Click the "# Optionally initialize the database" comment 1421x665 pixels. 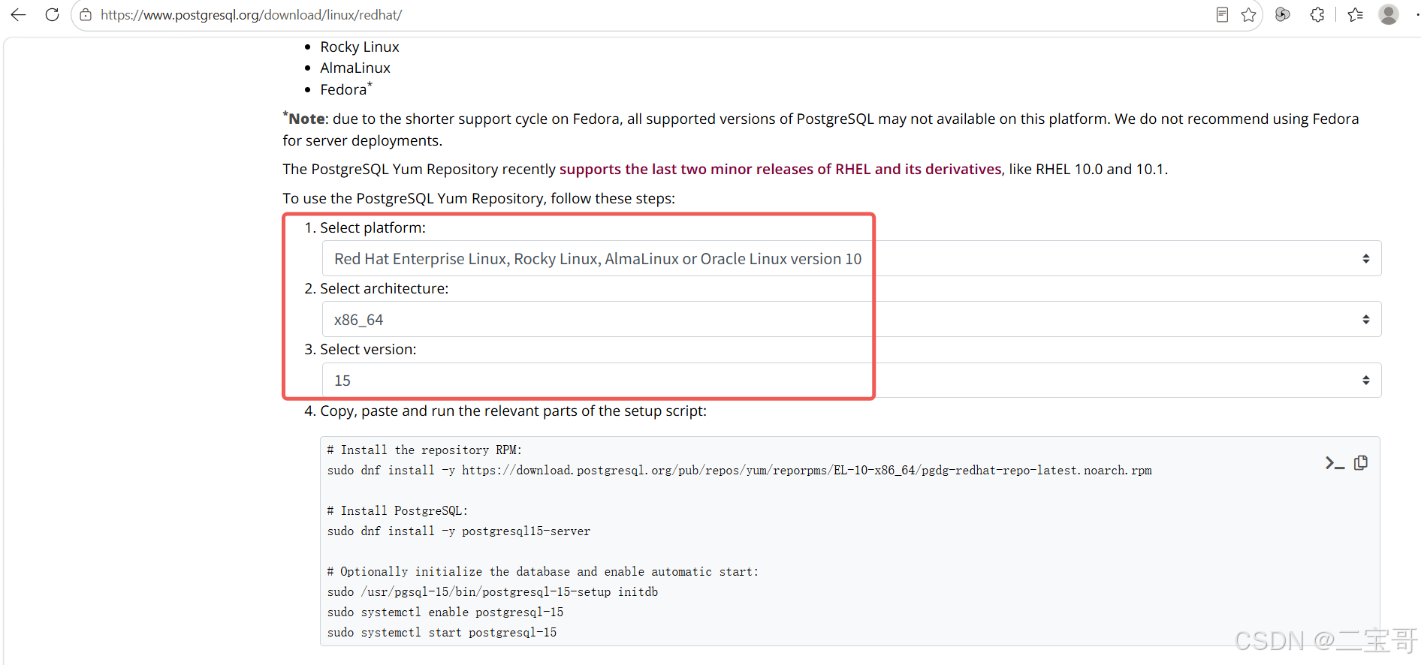543,571
